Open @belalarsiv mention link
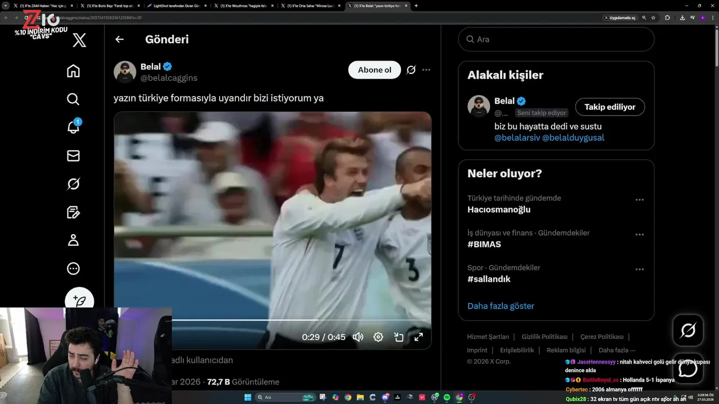Viewport: 719px width, 404px height. click(x=517, y=137)
